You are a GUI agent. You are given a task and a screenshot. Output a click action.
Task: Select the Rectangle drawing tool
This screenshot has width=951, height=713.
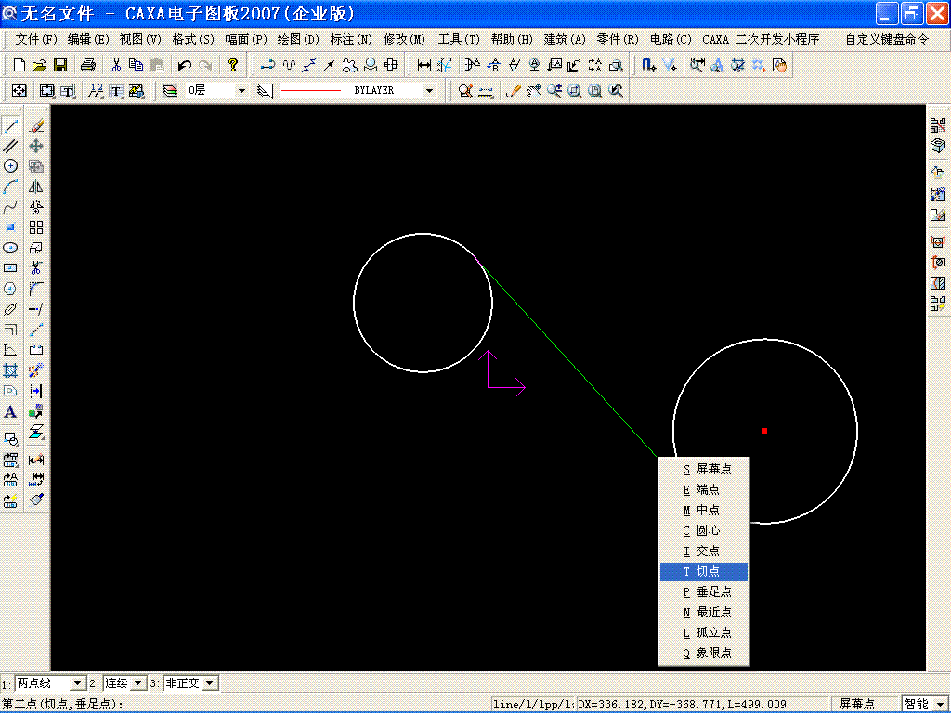click(x=10, y=268)
